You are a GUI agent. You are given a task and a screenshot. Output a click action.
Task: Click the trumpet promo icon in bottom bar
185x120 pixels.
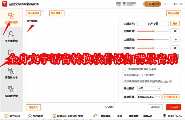point(95,116)
